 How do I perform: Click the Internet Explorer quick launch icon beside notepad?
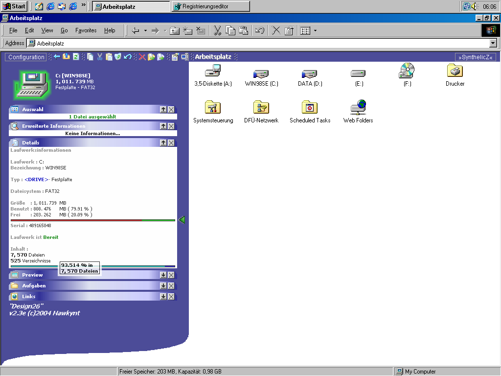[50, 6]
